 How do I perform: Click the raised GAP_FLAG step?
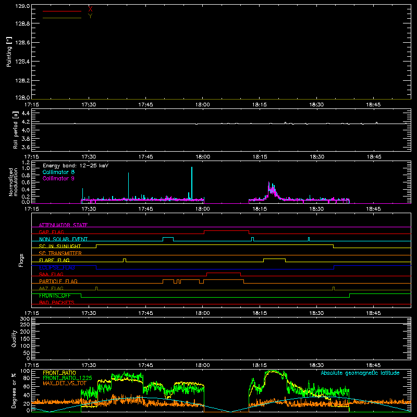(x=226, y=230)
